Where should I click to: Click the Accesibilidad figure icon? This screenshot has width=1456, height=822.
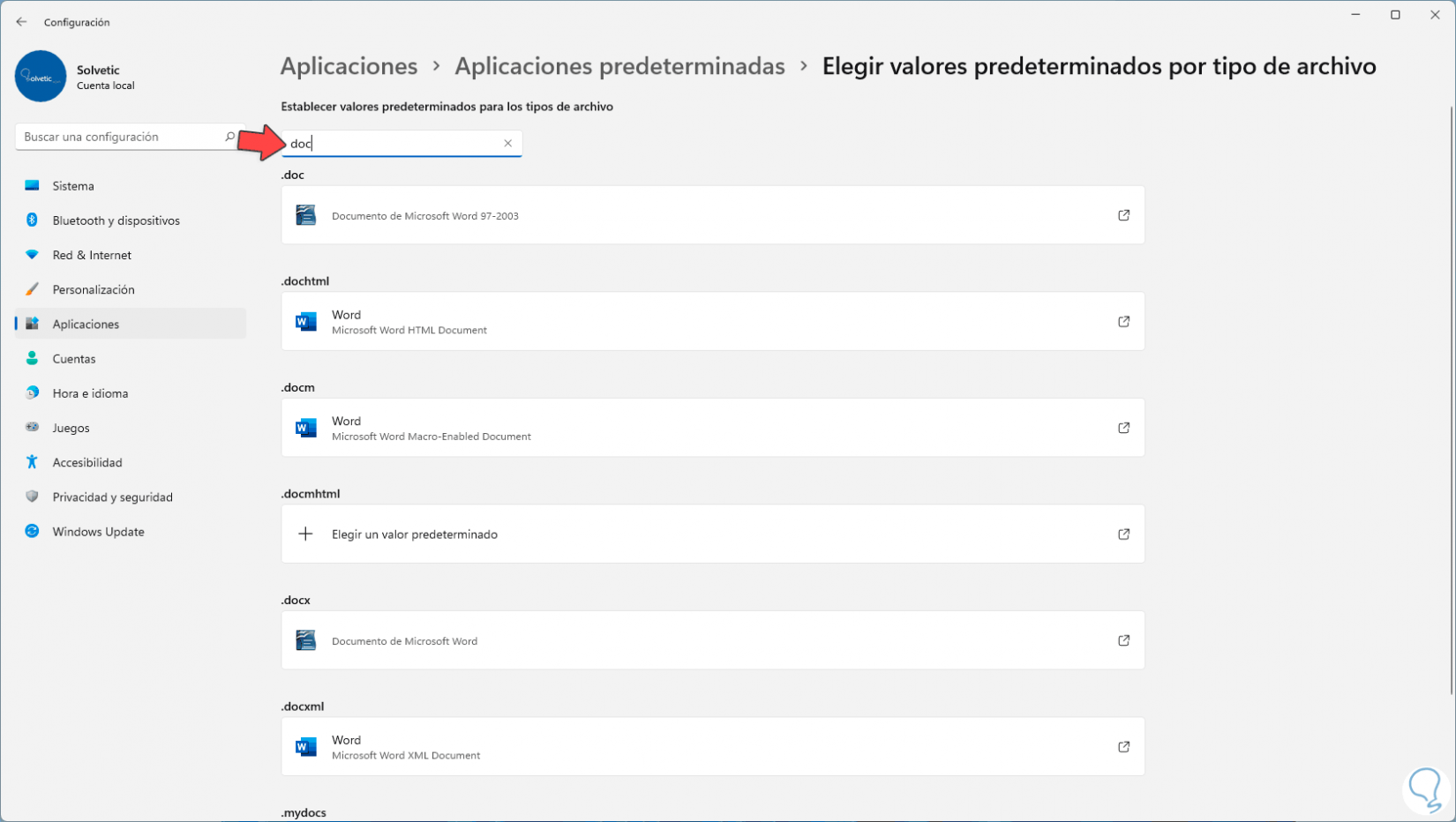pos(32,462)
